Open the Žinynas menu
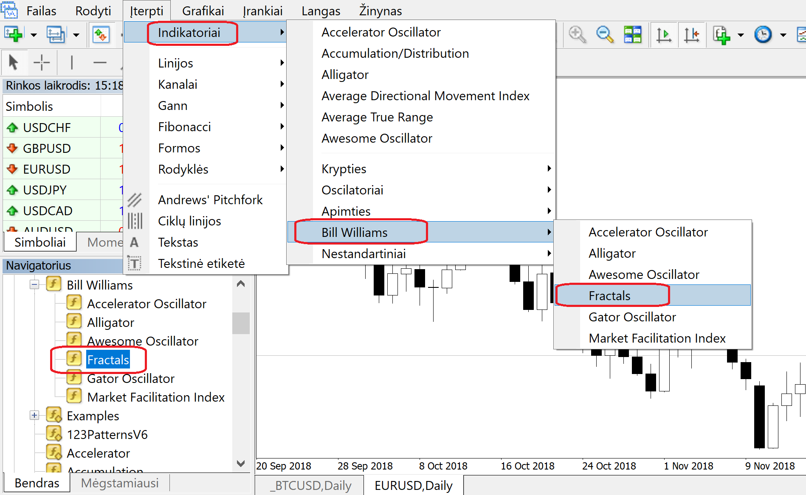The width and height of the screenshot is (806, 495). point(380,11)
